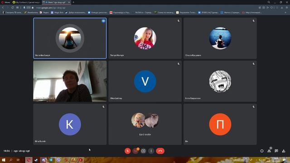This screenshot has width=290, height=163.
Task: Open the Windows notification center icon
Action: pyautogui.click(x=284, y=160)
